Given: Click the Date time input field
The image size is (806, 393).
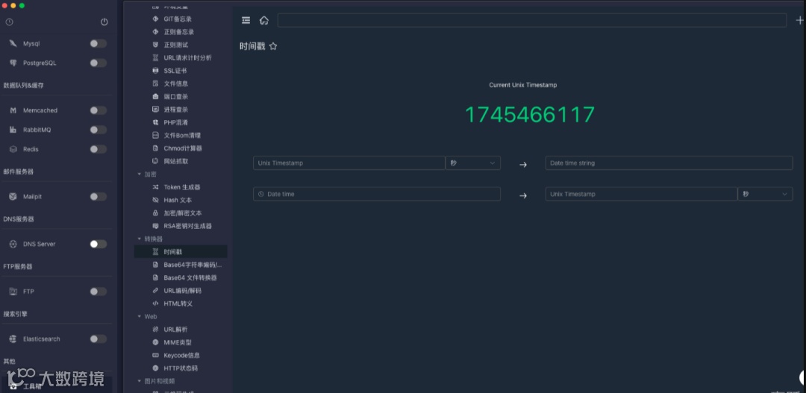Looking at the screenshot, I should tap(377, 194).
